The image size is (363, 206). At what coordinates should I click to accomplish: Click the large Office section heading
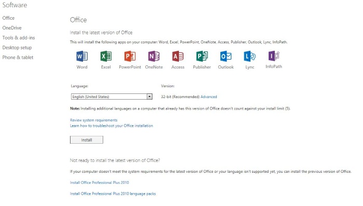coord(78,20)
